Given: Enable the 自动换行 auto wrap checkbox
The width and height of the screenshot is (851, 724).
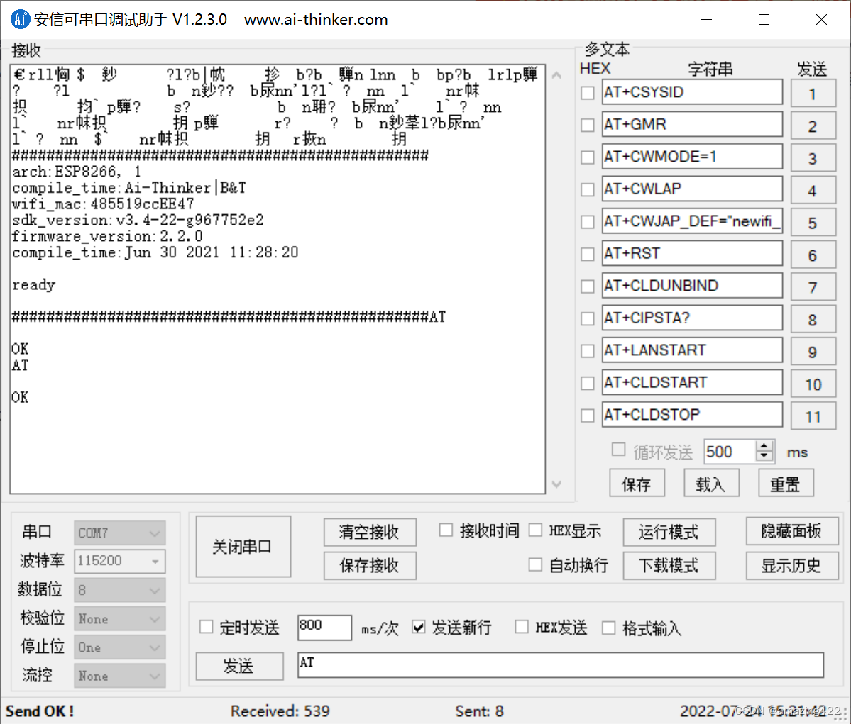Looking at the screenshot, I should [535, 564].
